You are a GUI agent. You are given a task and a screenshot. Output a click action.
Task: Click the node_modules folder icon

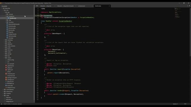6,46
